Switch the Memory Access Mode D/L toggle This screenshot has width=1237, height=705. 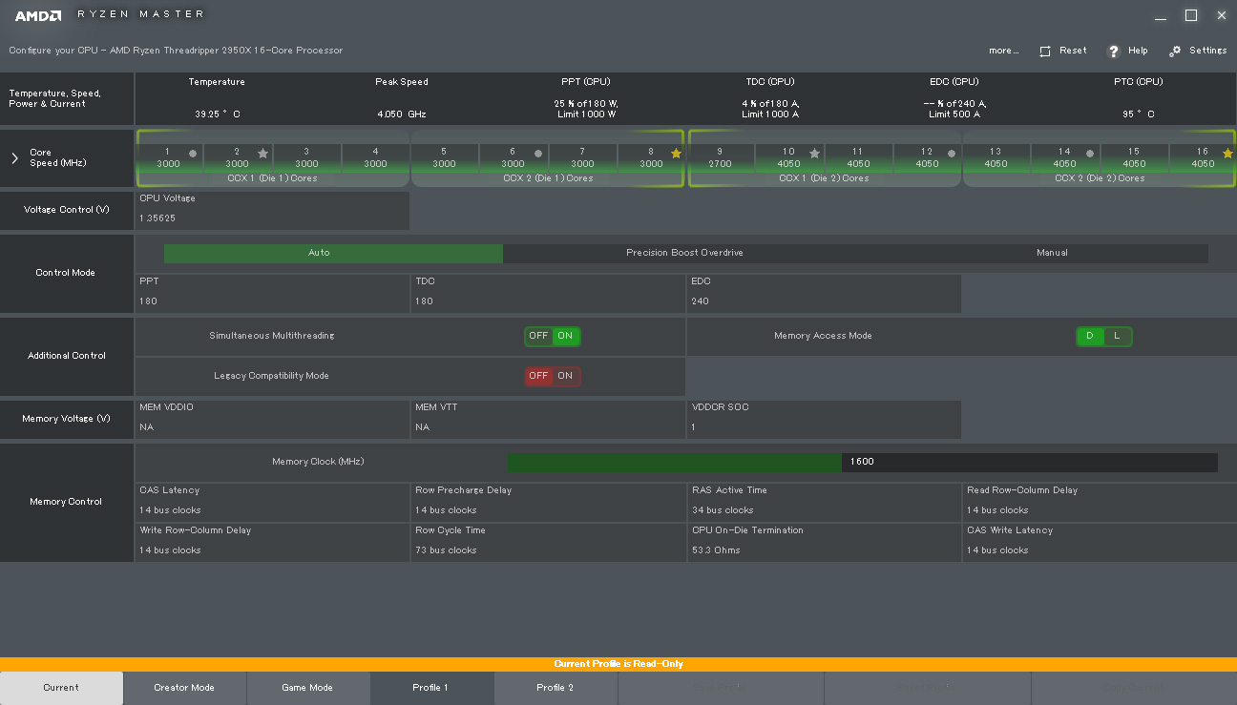pos(1104,336)
